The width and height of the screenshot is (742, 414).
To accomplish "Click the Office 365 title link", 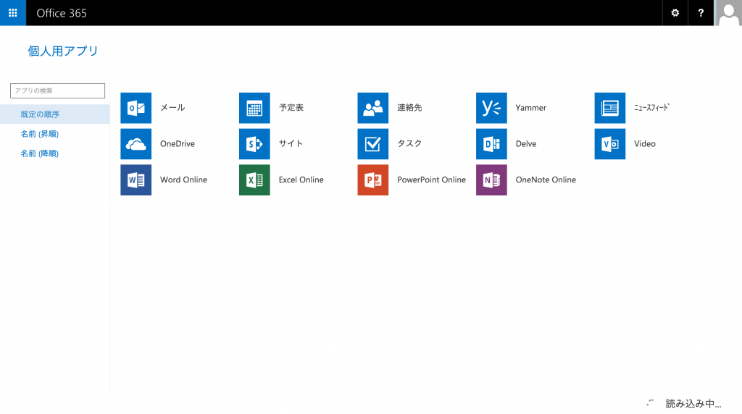I will 62,13.
